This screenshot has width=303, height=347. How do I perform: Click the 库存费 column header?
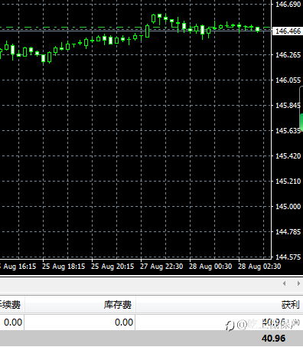(118, 305)
